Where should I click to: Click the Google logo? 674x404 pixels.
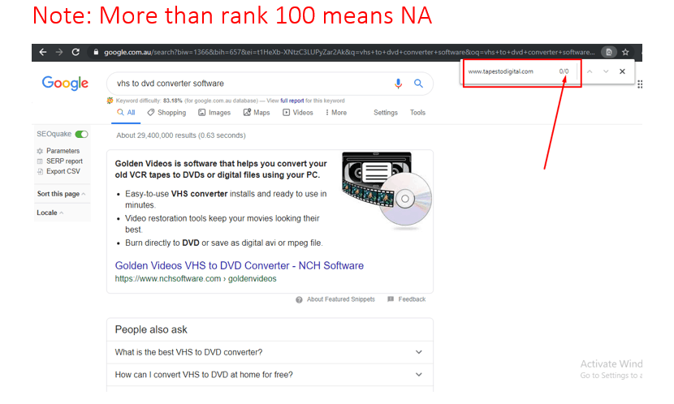pos(65,83)
